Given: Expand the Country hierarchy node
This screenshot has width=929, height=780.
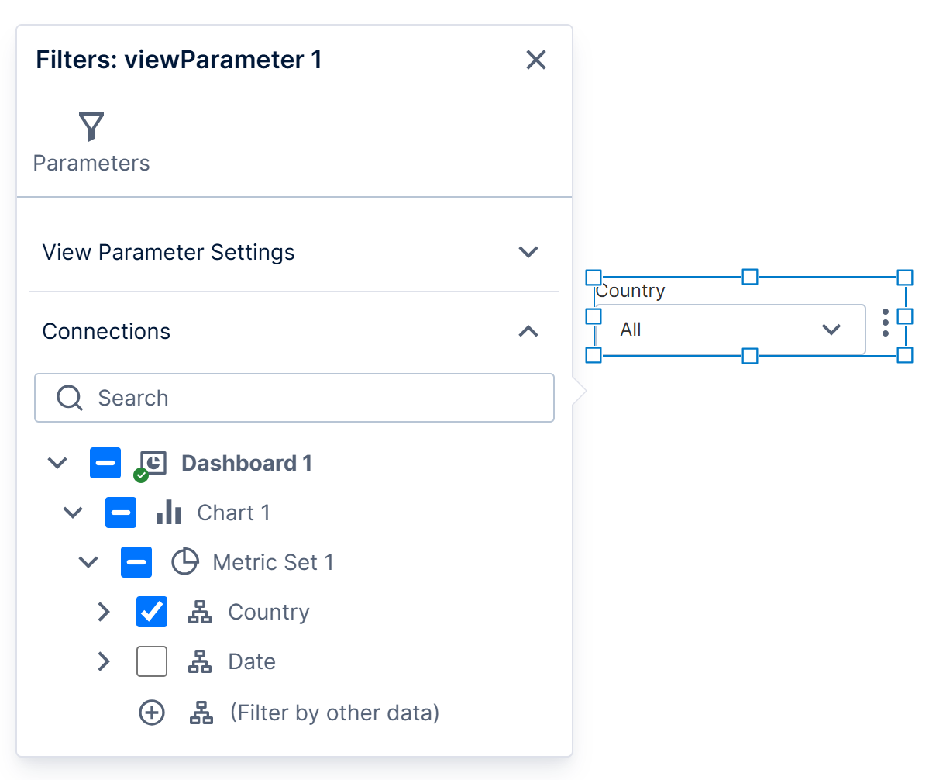Looking at the screenshot, I should pos(104,612).
